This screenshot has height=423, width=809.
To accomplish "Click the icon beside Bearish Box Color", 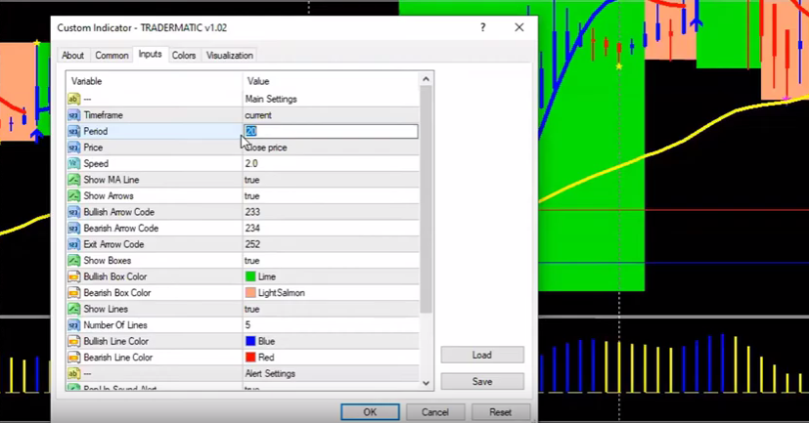I will point(73,293).
